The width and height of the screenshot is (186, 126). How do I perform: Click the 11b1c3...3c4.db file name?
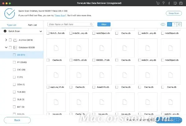(x=57, y=33)
